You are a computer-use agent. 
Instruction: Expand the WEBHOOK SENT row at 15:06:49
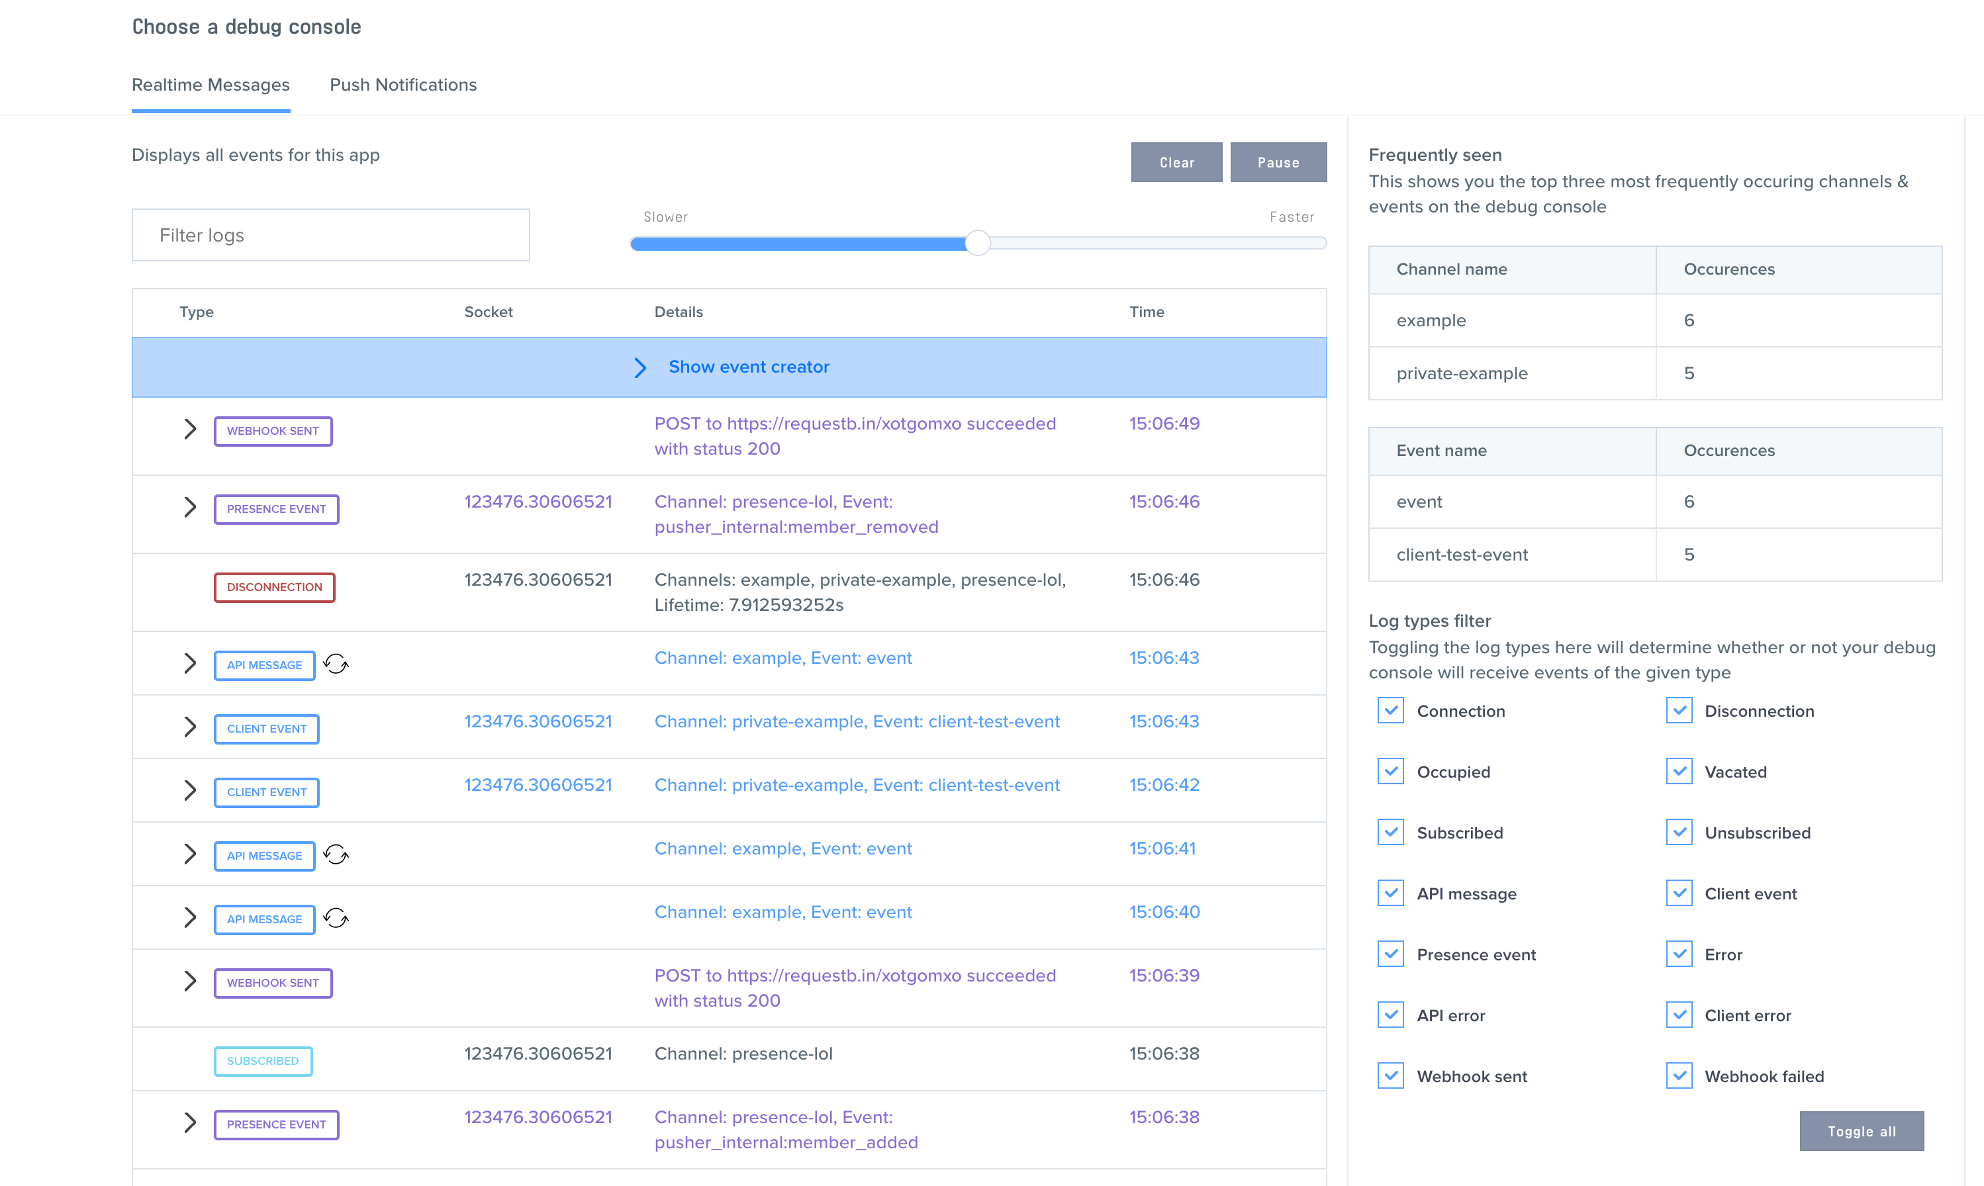191,431
